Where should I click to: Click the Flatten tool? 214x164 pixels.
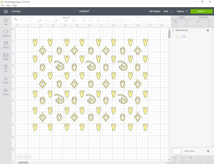tap(199, 158)
